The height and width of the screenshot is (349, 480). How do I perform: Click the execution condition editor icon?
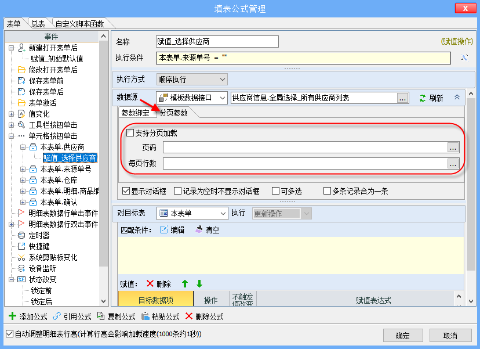[464, 57]
